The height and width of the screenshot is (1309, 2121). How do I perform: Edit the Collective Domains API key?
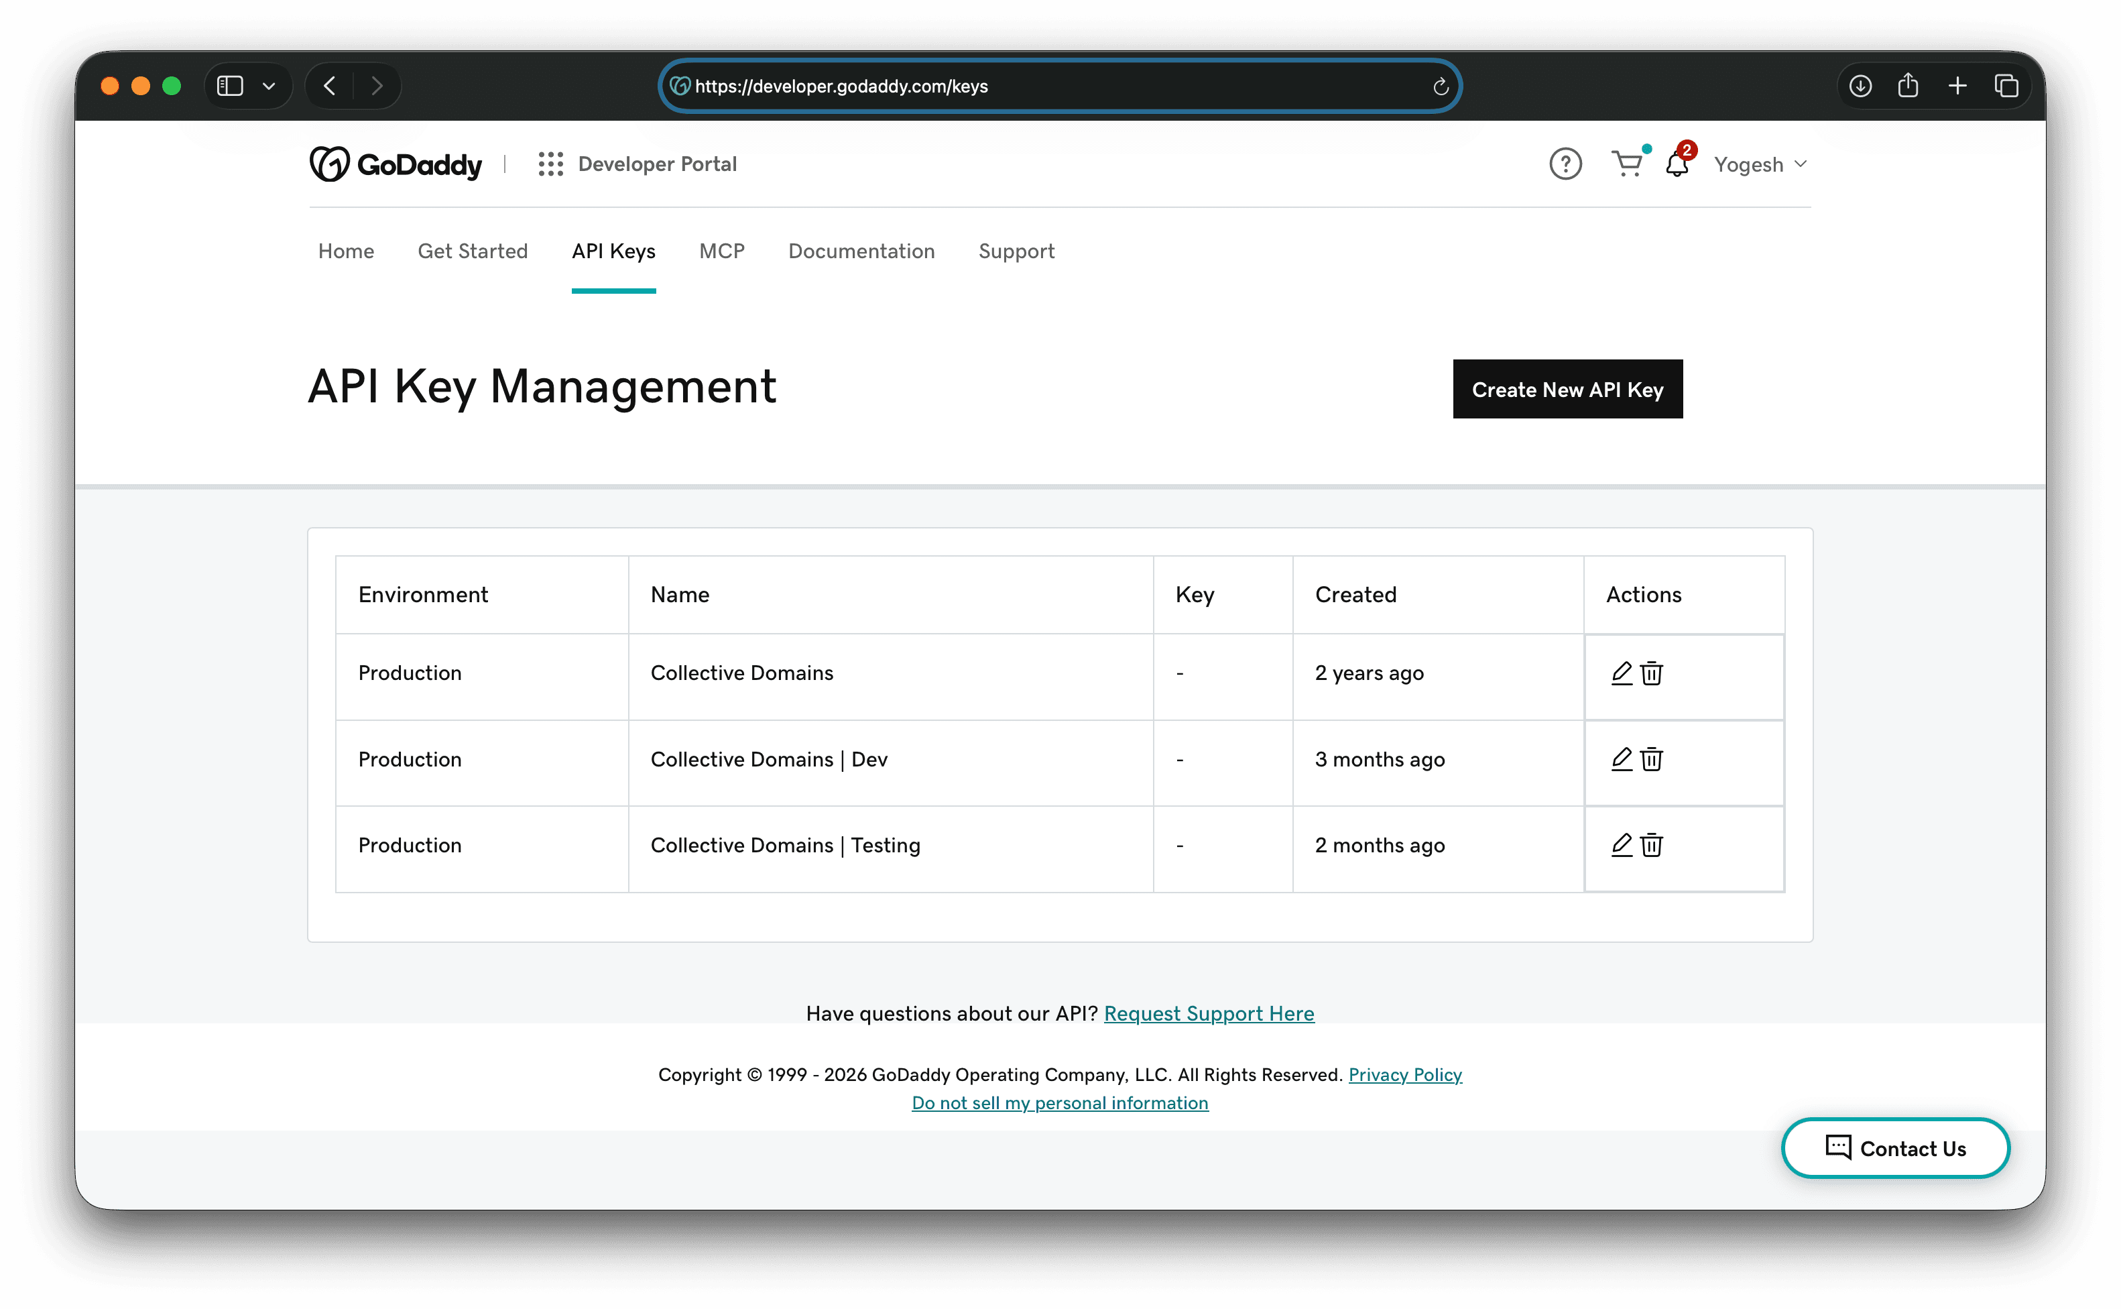[x=1620, y=673]
